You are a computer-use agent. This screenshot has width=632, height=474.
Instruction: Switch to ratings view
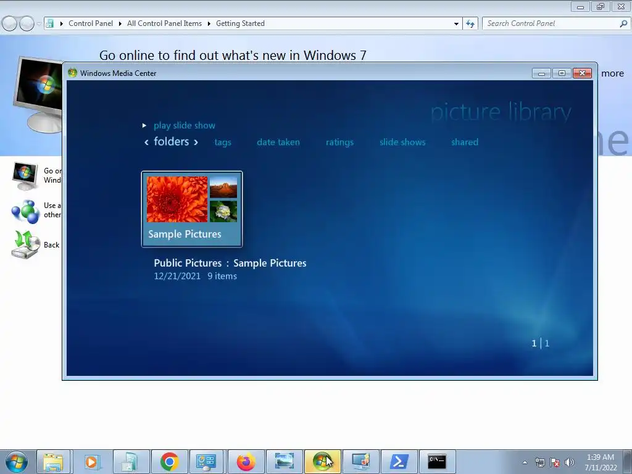click(340, 143)
